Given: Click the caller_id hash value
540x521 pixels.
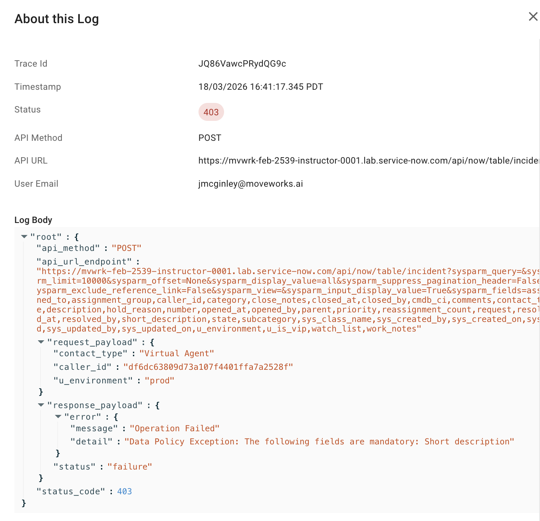Looking at the screenshot, I should coord(208,367).
